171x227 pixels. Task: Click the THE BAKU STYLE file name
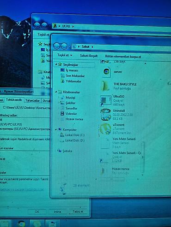click(125, 84)
